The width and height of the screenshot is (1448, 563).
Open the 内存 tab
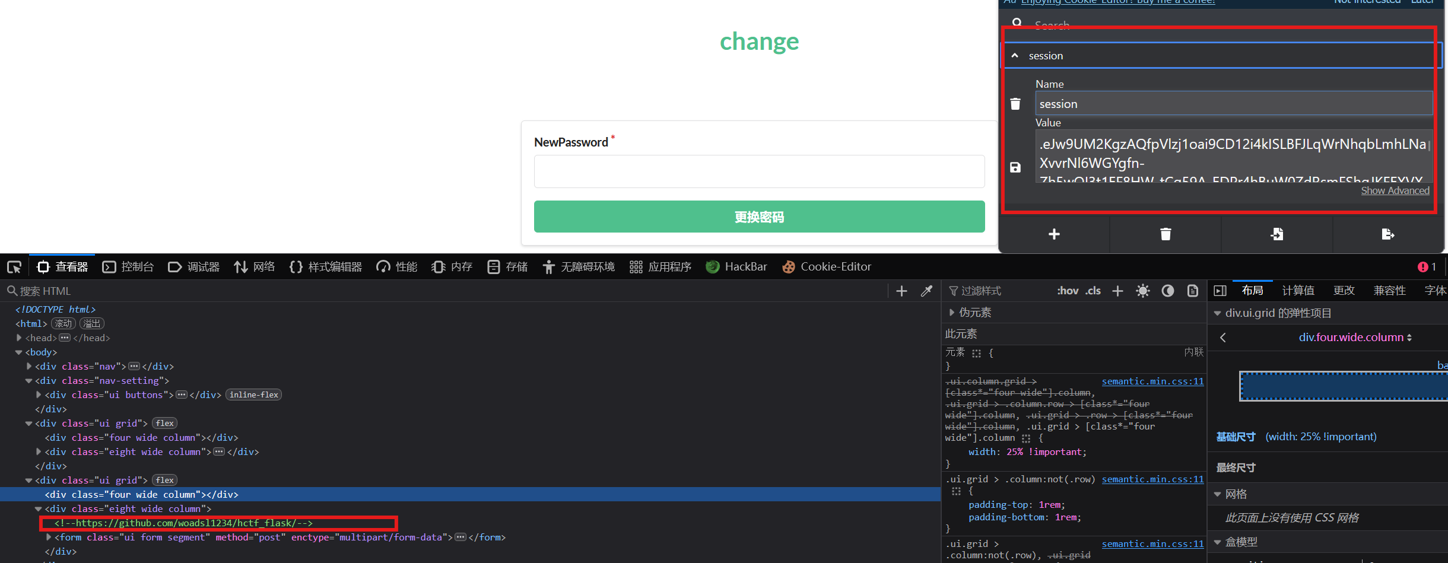point(452,267)
